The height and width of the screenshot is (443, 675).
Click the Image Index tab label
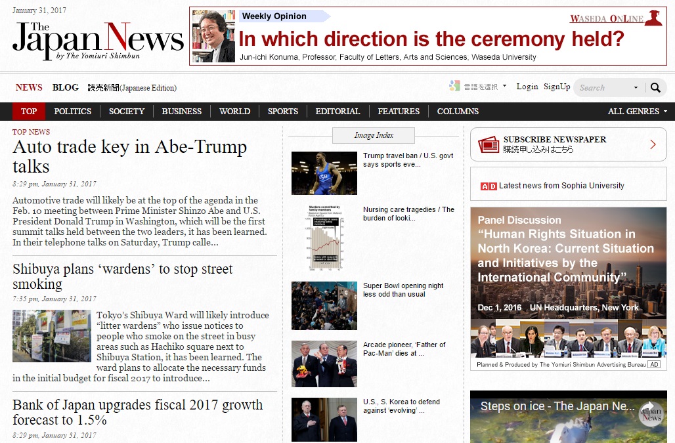pos(374,135)
